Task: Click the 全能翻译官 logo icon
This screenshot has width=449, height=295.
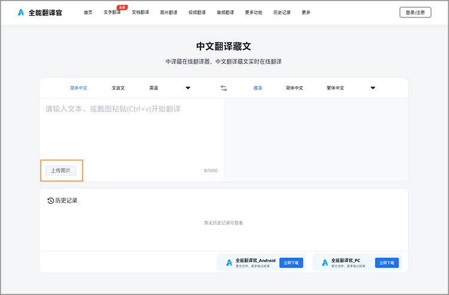Action: [x=21, y=12]
